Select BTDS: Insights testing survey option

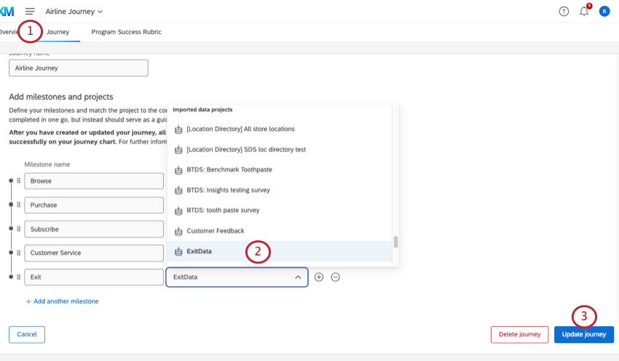tap(280, 190)
